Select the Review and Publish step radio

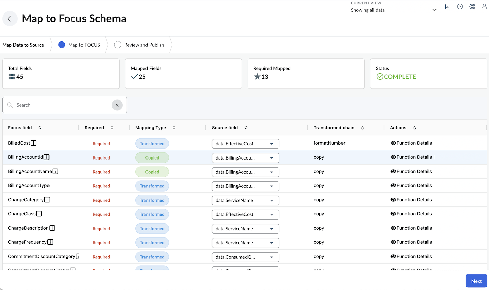point(117,45)
